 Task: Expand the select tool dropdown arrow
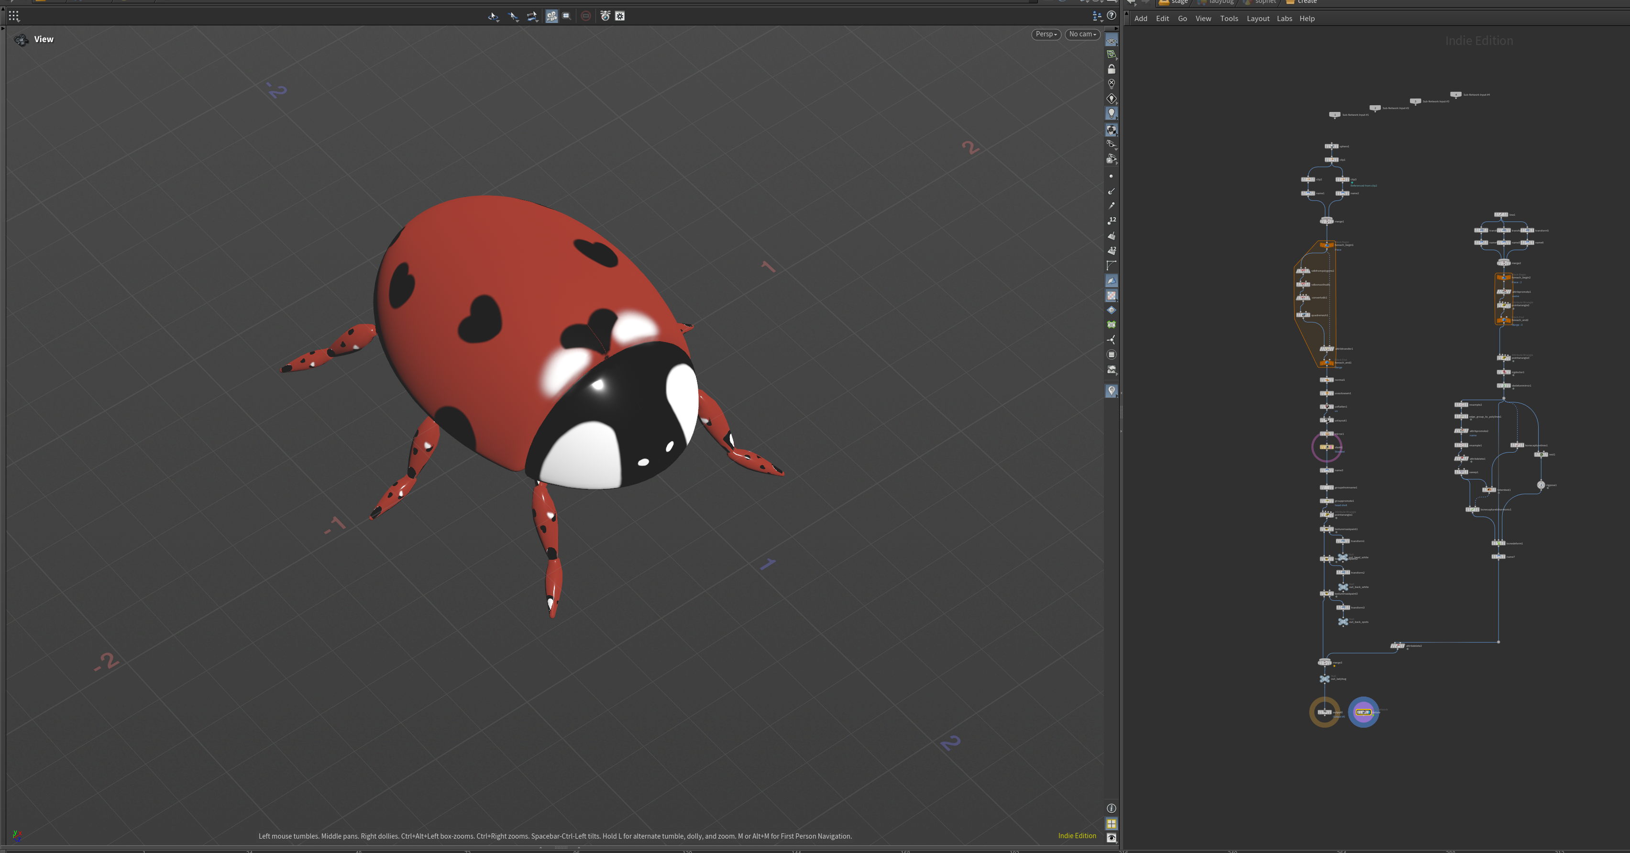tap(499, 20)
